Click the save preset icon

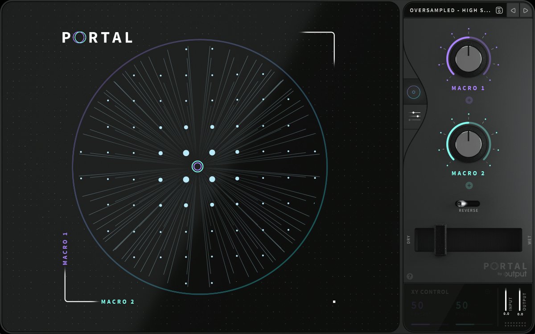pos(499,10)
